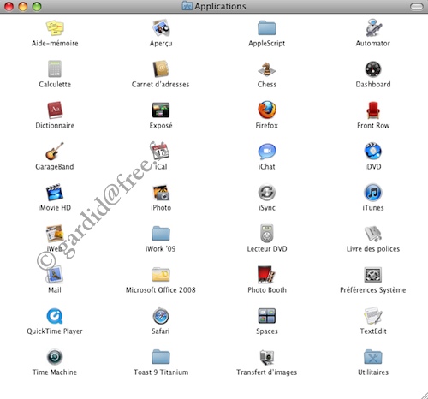Click the Applications folder proxy icon in title
This screenshot has height=399, width=428.
187,6
